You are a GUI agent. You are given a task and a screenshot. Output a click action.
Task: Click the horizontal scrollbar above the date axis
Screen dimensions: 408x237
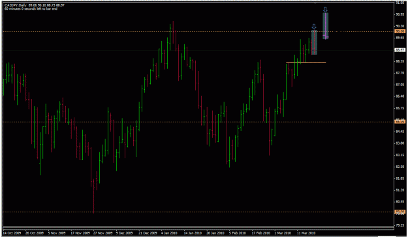pyautogui.click(x=198, y=228)
